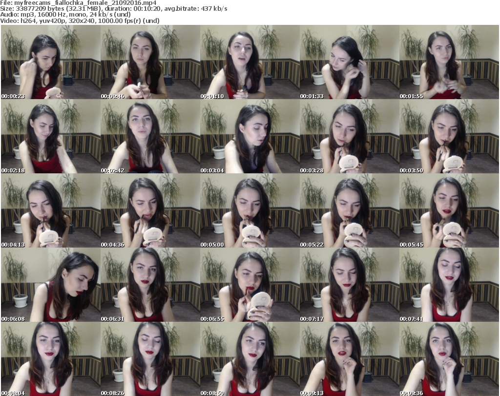This screenshot has height=396, width=500.
Task: Select the thumbnail at 00:03:28
Action: 350,136
